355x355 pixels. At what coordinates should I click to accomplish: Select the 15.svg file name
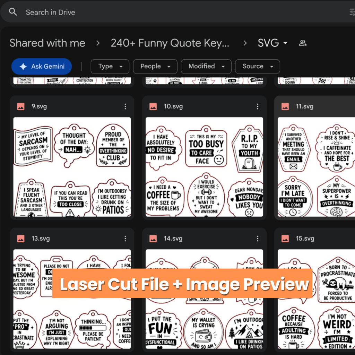(305, 239)
